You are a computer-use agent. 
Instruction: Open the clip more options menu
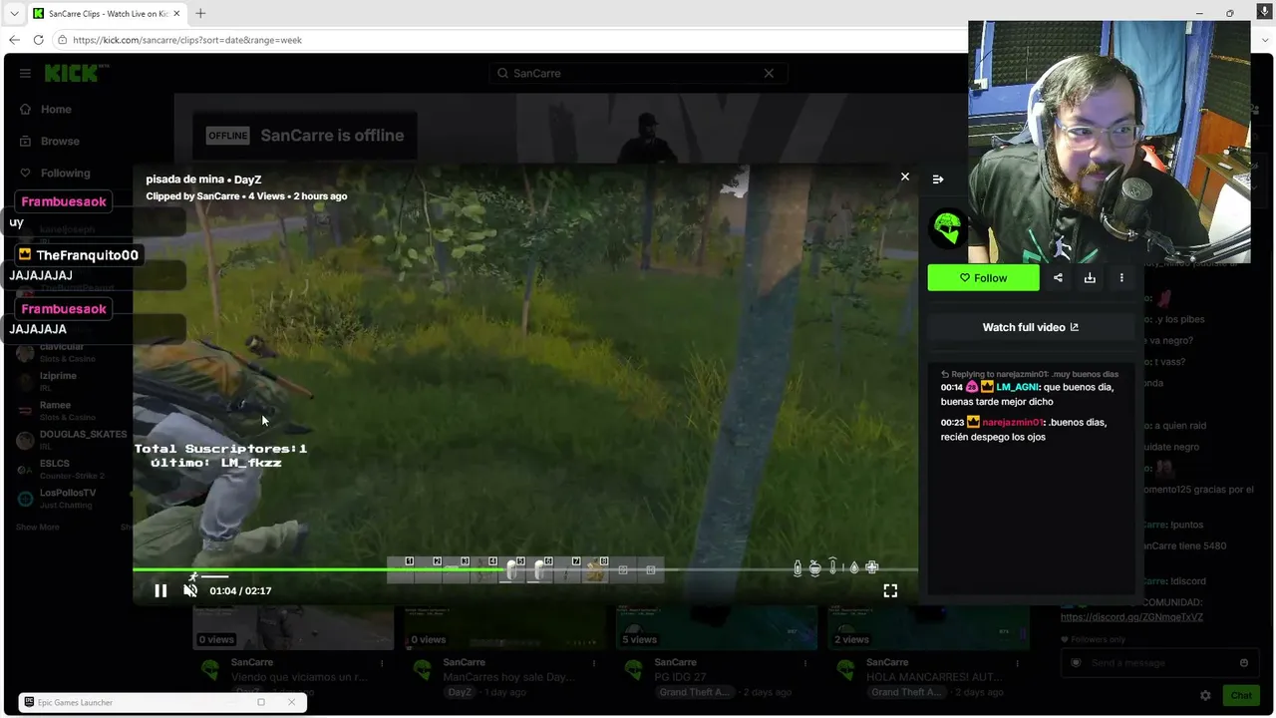pos(1121,278)
